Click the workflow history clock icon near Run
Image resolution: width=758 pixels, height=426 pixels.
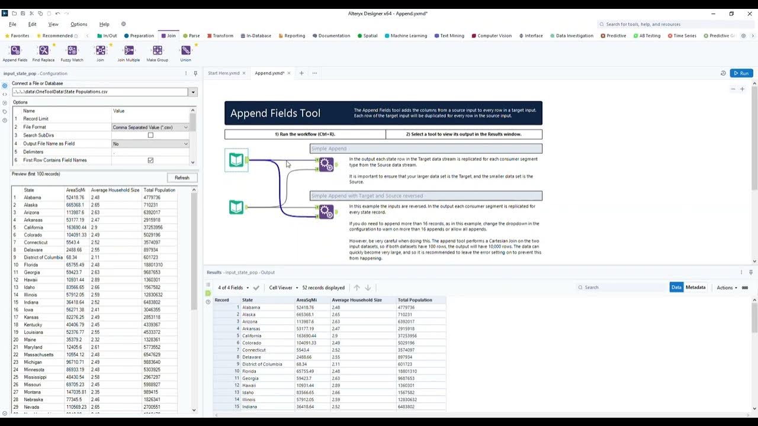click(723, 73)
